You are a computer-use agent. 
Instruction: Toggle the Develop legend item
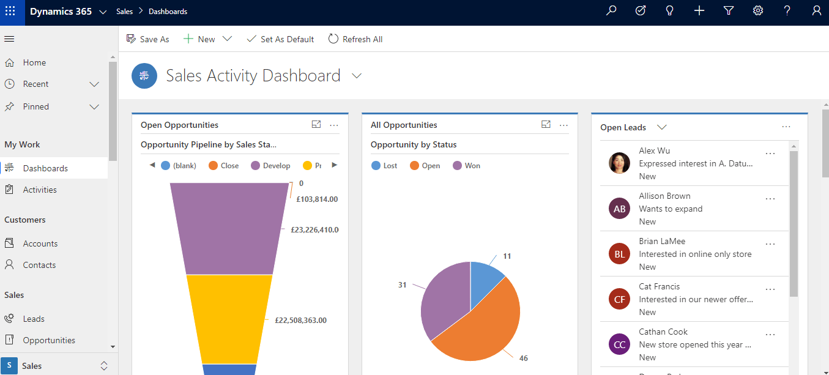tap(270, 166)
